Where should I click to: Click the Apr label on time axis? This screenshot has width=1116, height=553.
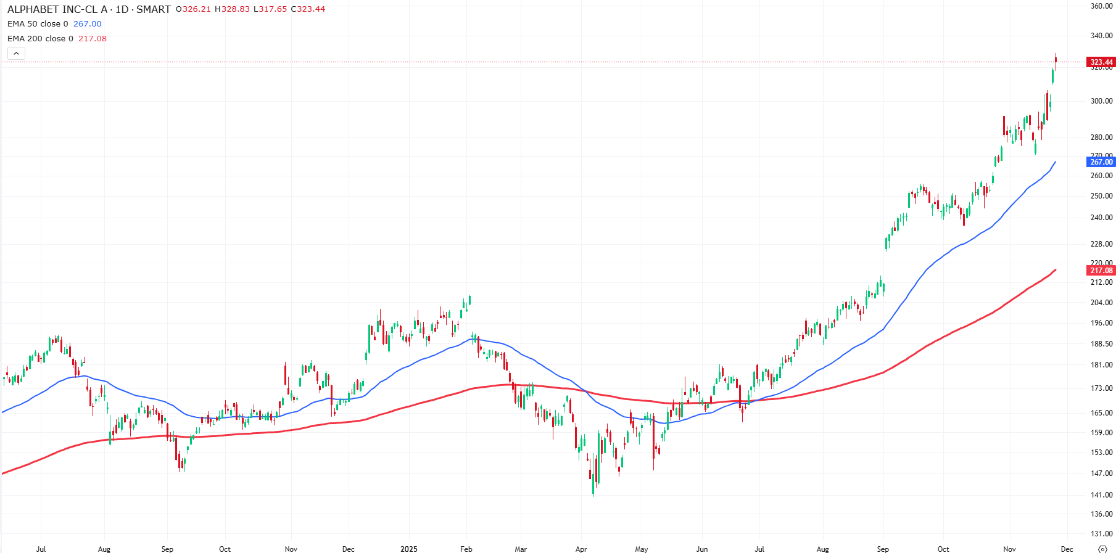[x=581, y=549]
